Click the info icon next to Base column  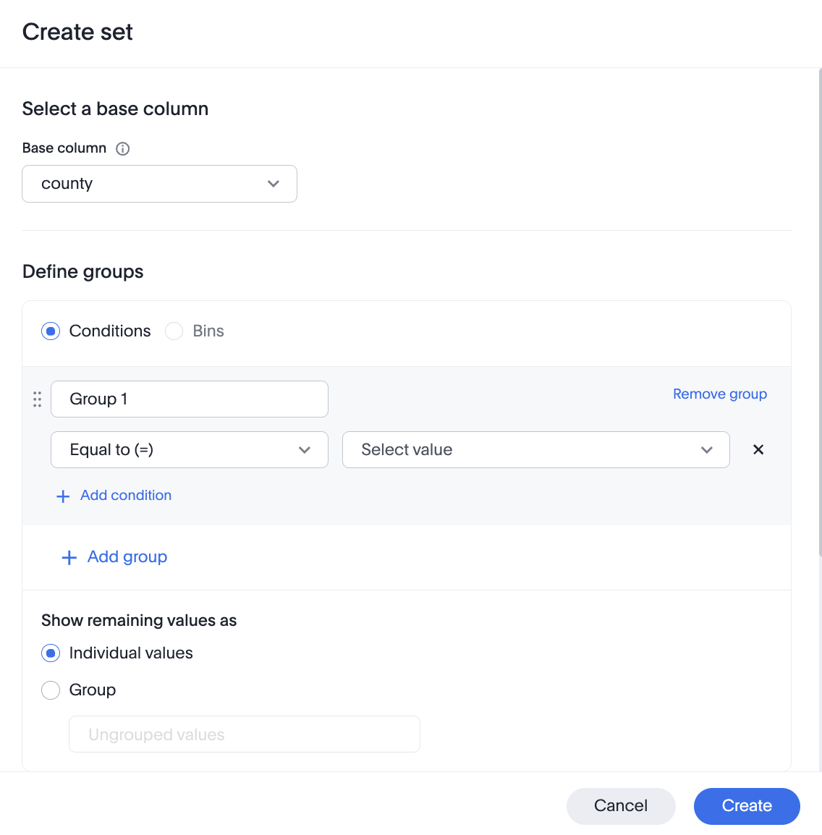122,148
